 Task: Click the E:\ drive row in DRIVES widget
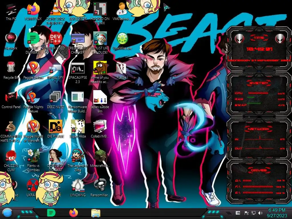(260, 193)
